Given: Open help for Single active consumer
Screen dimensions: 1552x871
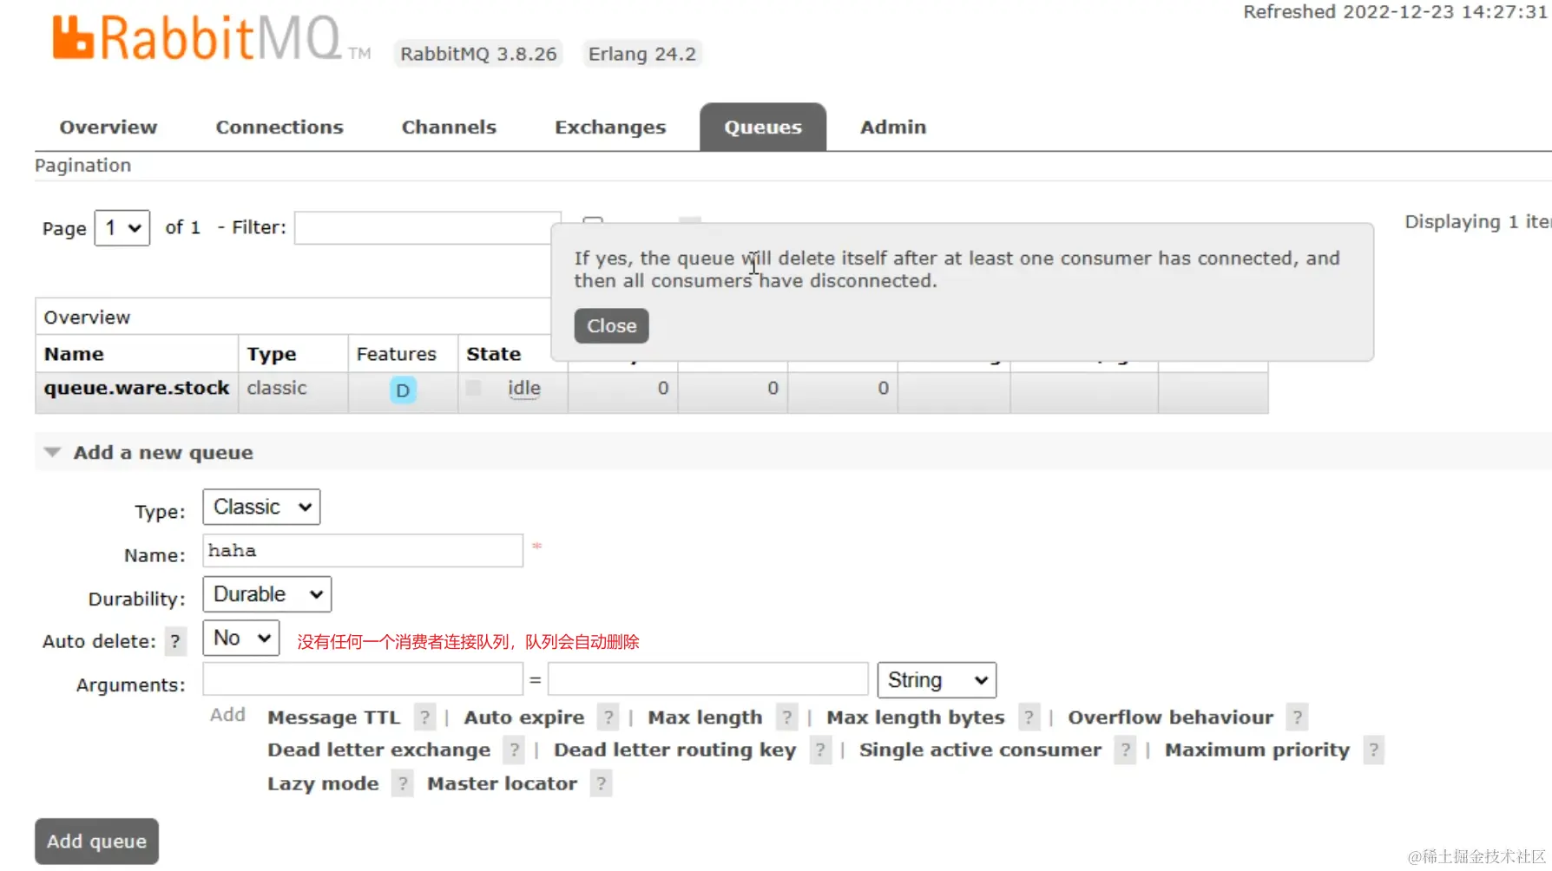Looking at the screenshot, I should (1126, 750).
